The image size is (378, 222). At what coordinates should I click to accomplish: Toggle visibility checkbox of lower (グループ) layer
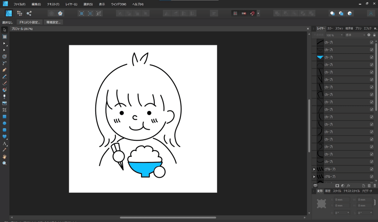tap(372, 176)
